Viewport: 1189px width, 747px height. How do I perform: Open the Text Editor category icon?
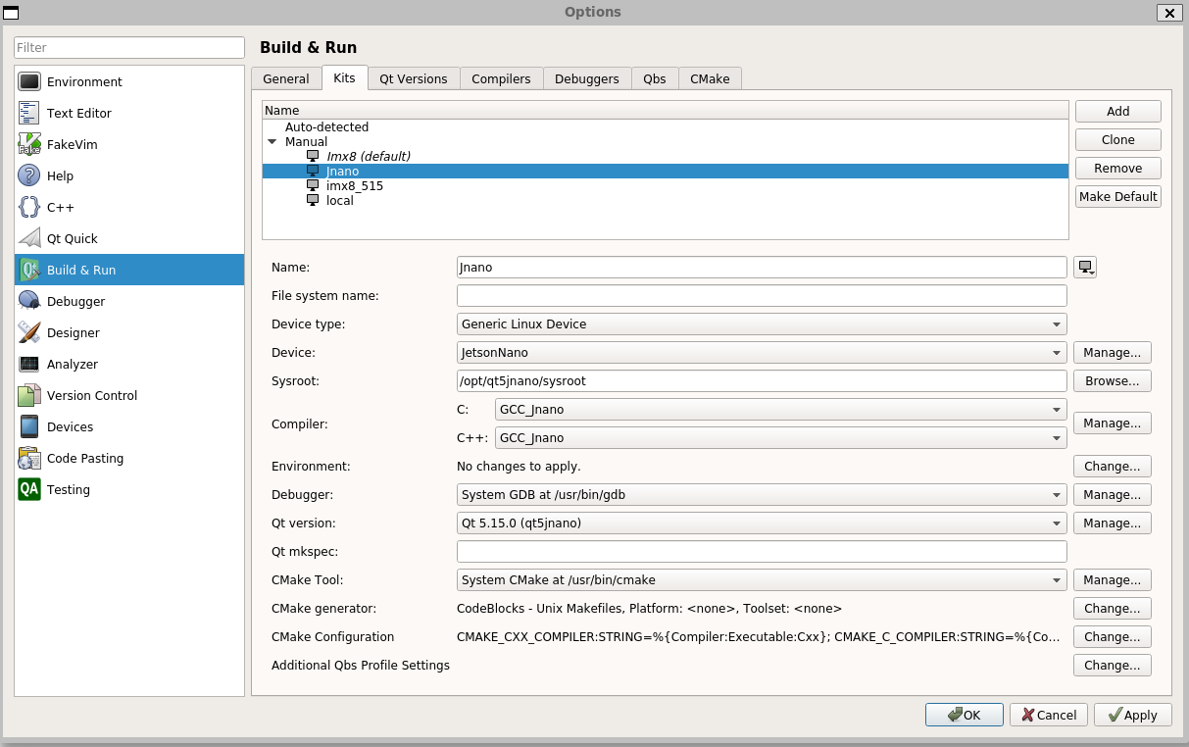29,114
